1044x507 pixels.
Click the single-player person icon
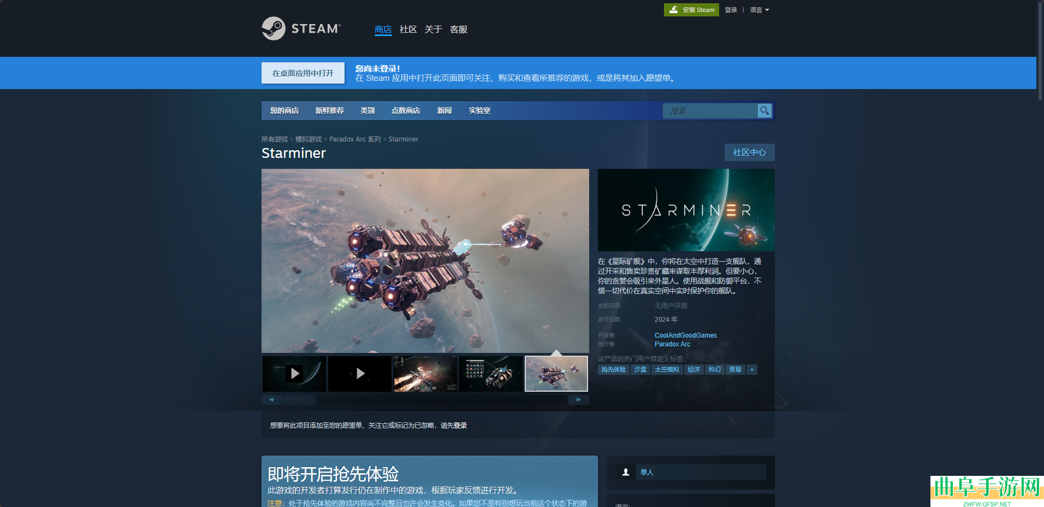pos(626,472)
